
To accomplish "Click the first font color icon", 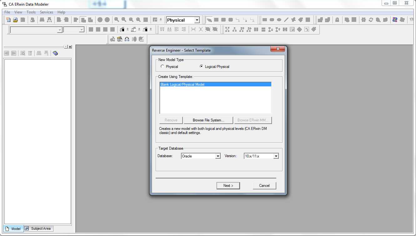I will click(122, 29).
